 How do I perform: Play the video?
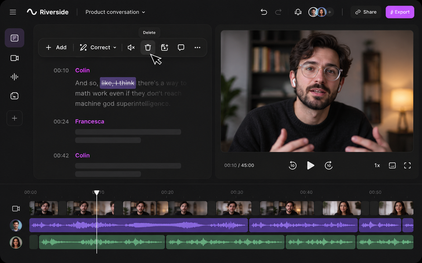pyautogui.click(x=311, y=165)
